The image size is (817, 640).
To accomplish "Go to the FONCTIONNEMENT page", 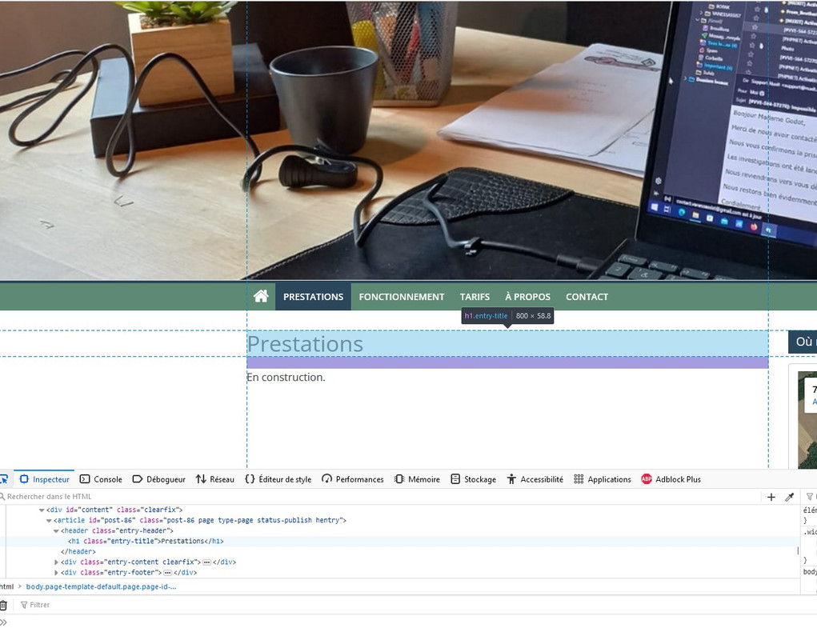I will (401, 297).
